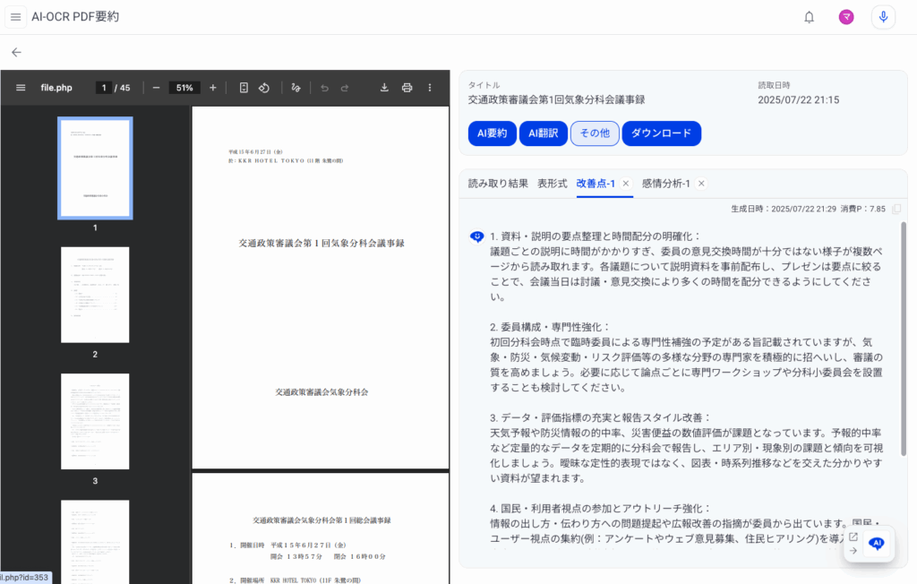Image resolution: width=917 pixels, height=584 pixels.
Task: Redo the PDF annotation
Action: pos(345,88)
